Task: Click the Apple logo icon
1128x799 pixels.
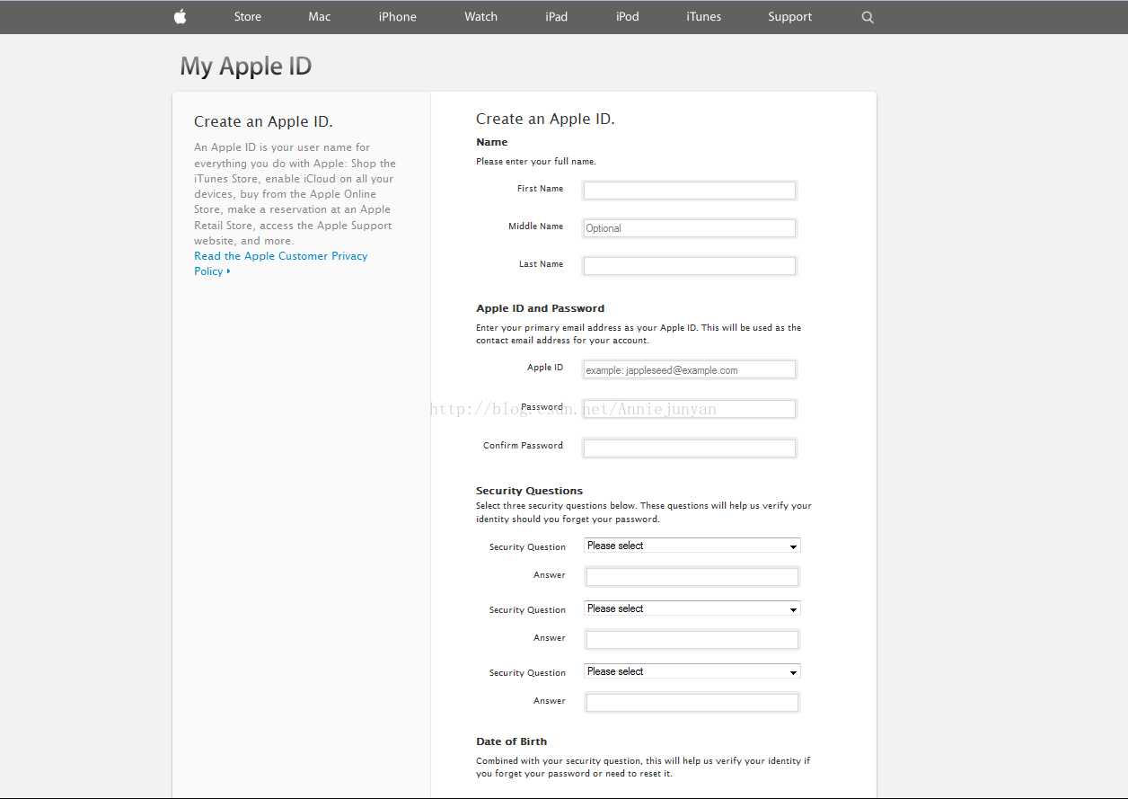Action: 180,16
